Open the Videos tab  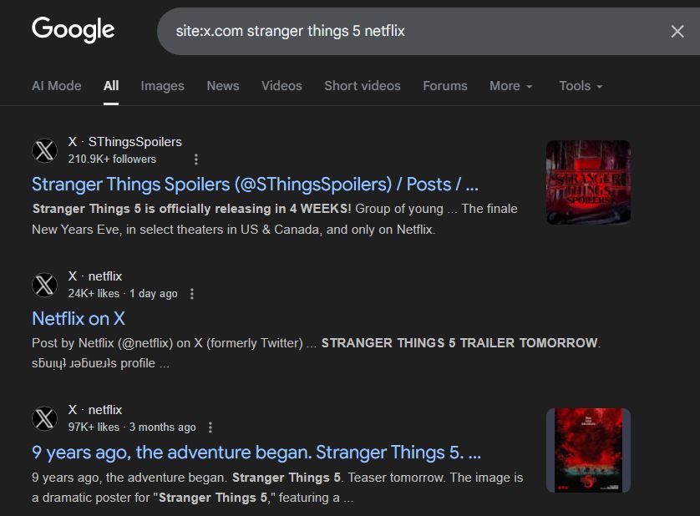point(282,86)
